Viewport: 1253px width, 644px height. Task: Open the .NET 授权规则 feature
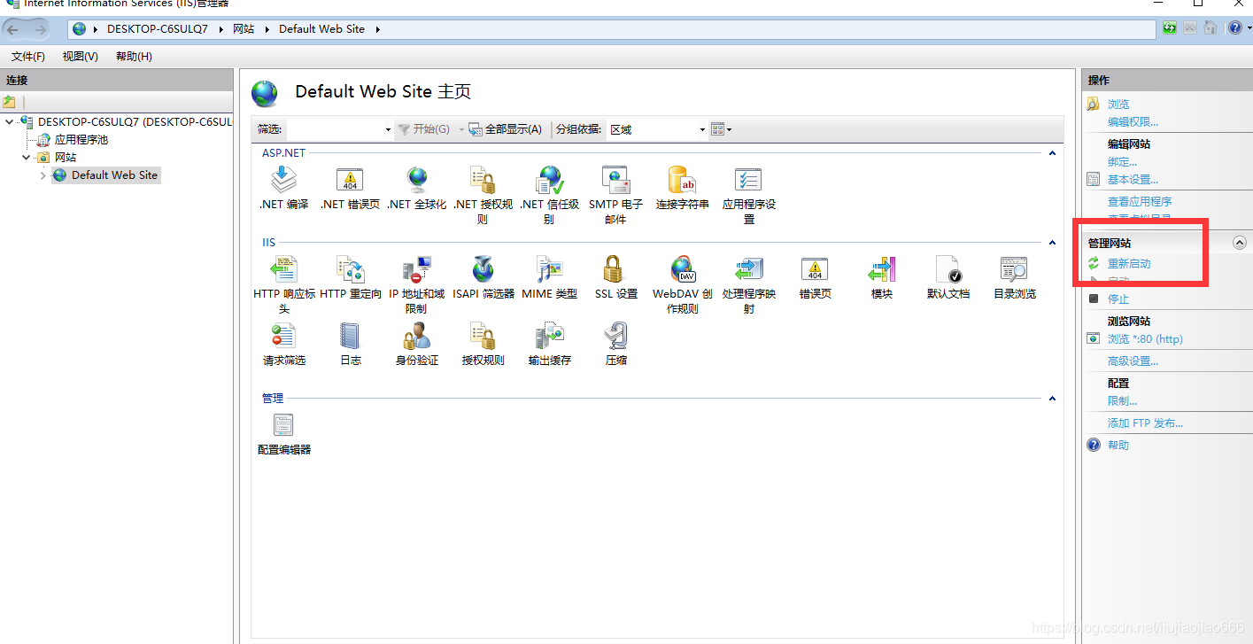483,195
